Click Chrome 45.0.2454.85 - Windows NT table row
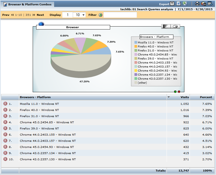Image resolution: width=216 pixels, height=175 pixels. coord(107,122)
